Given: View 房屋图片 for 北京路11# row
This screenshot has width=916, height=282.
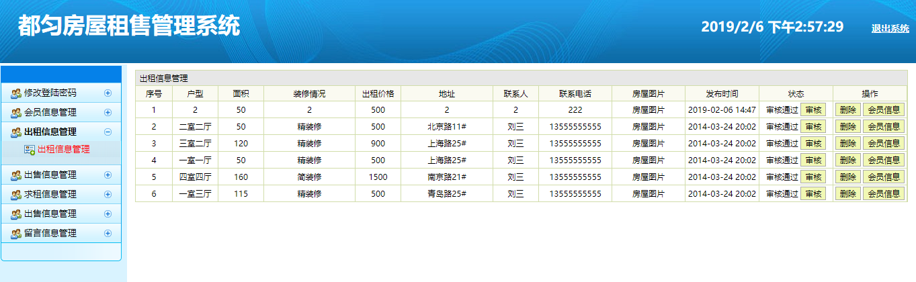Looking at the screenshot, I should [649, 126].
